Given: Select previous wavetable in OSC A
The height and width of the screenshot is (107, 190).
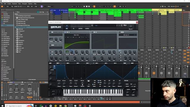Looking at the screenshot, I should coord(87,35).
